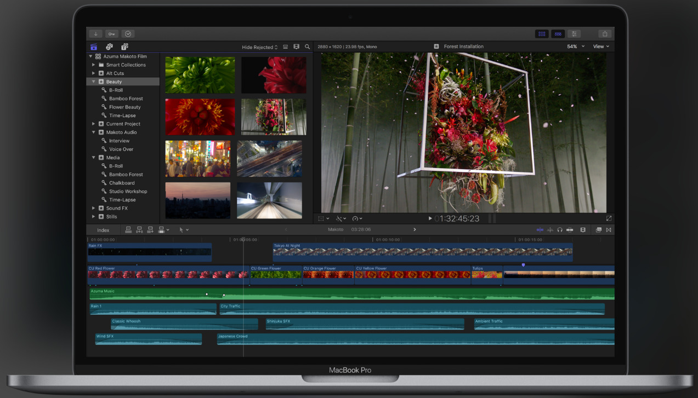Toggle audio skimming waveform button

point(550,230)
